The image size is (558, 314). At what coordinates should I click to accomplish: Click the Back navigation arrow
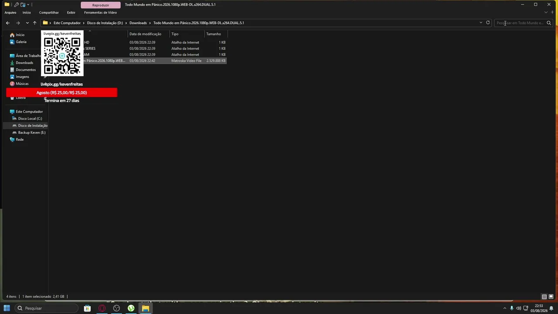pyautogui.click(x=8, y=23)
